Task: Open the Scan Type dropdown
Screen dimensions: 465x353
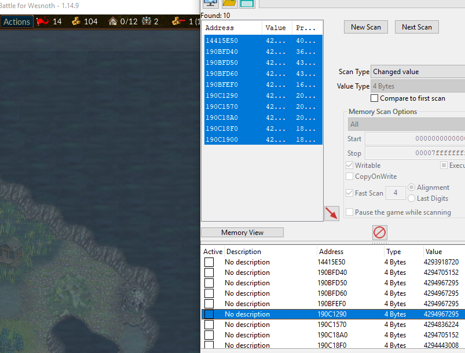Action: pyautogui.click(x=418, y=72)
